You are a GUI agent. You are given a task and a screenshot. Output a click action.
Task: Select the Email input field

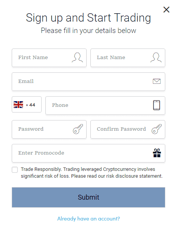(88, 81)
